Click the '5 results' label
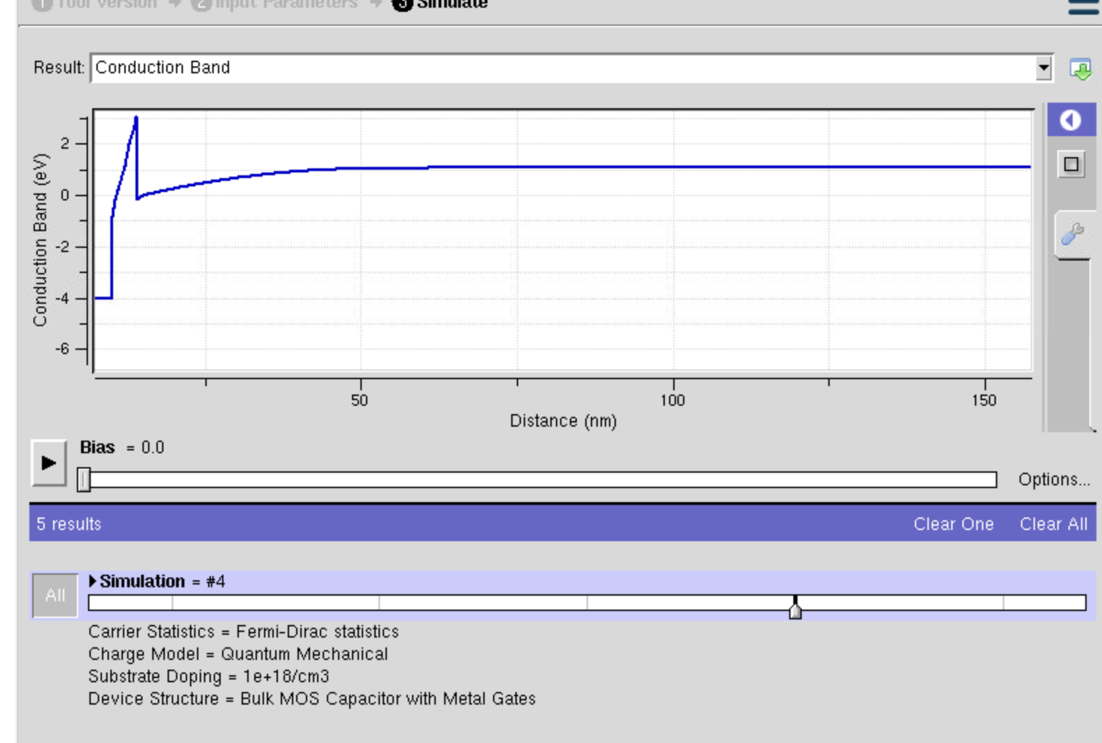This screenshot has height=743, width=1102. tap(69, 524)
